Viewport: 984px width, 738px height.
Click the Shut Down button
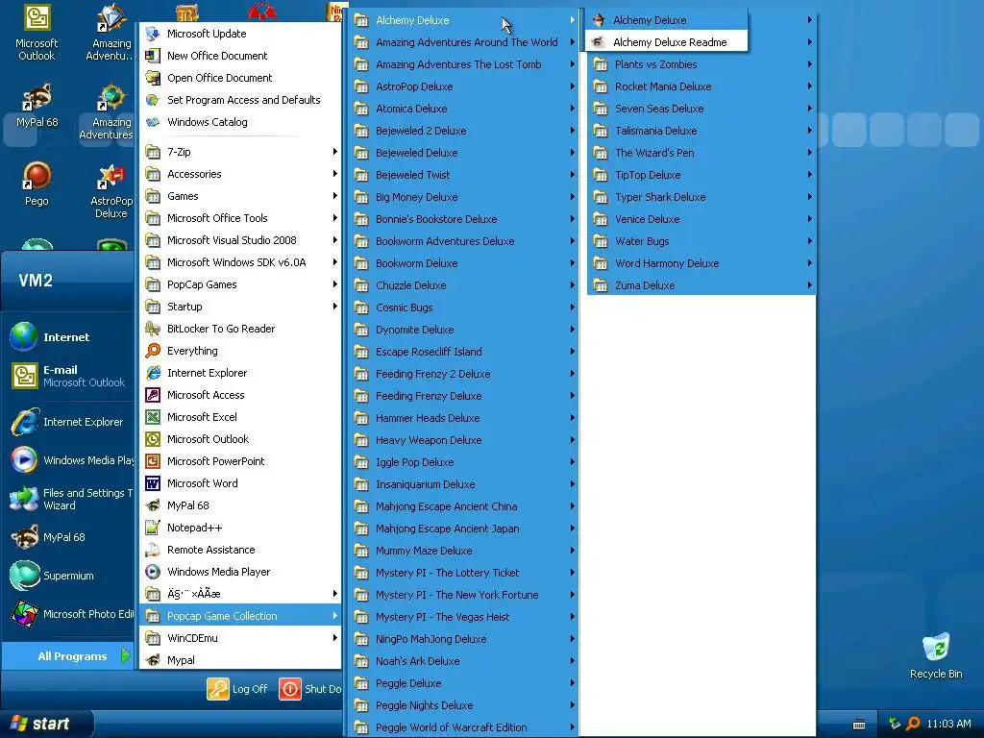[310, 688]
